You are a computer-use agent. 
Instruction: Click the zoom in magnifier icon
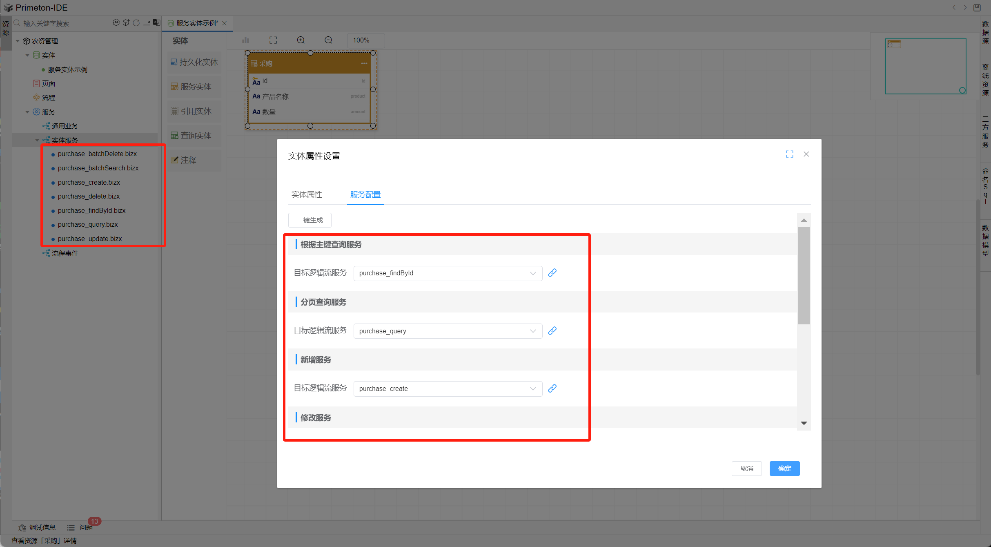301,40
